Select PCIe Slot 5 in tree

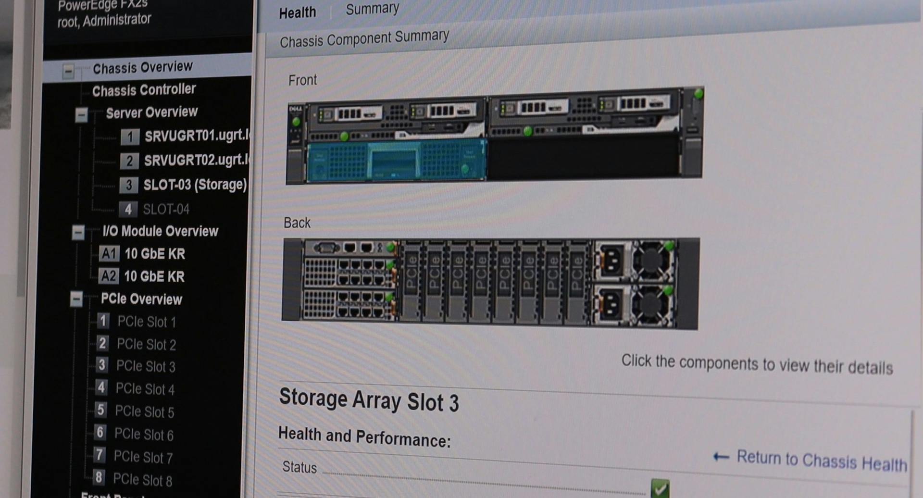[x=144, y=411]
